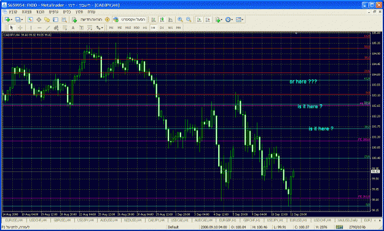The height and width of the screenshot is (231, 384).
Task: Click the New Order (הוראה חדשה) button
Action: point(87,20)
